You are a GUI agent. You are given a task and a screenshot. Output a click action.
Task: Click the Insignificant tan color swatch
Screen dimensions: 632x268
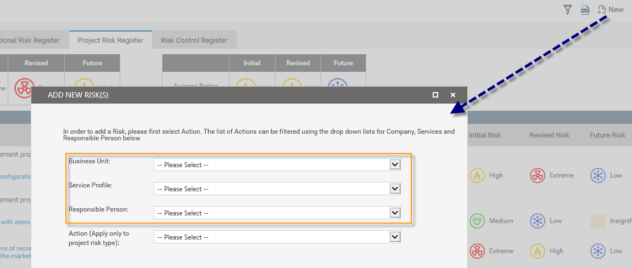(x=598, y=221)
